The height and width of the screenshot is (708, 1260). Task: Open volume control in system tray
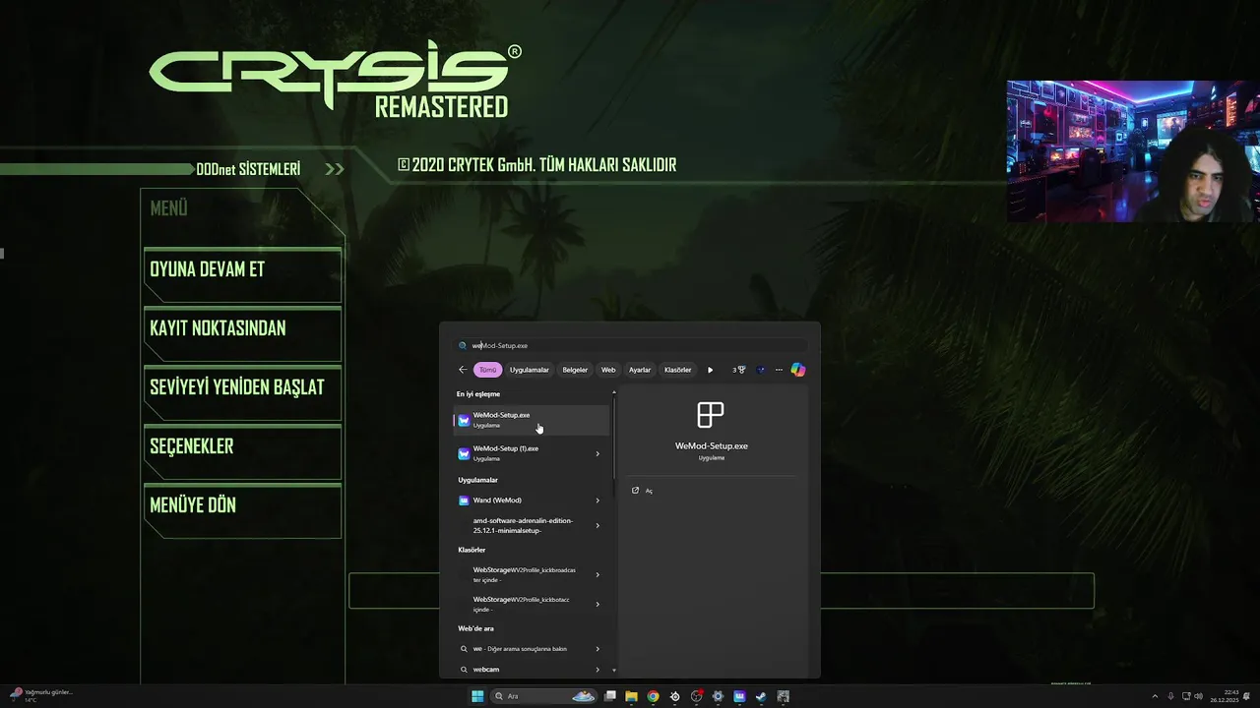1198,696
